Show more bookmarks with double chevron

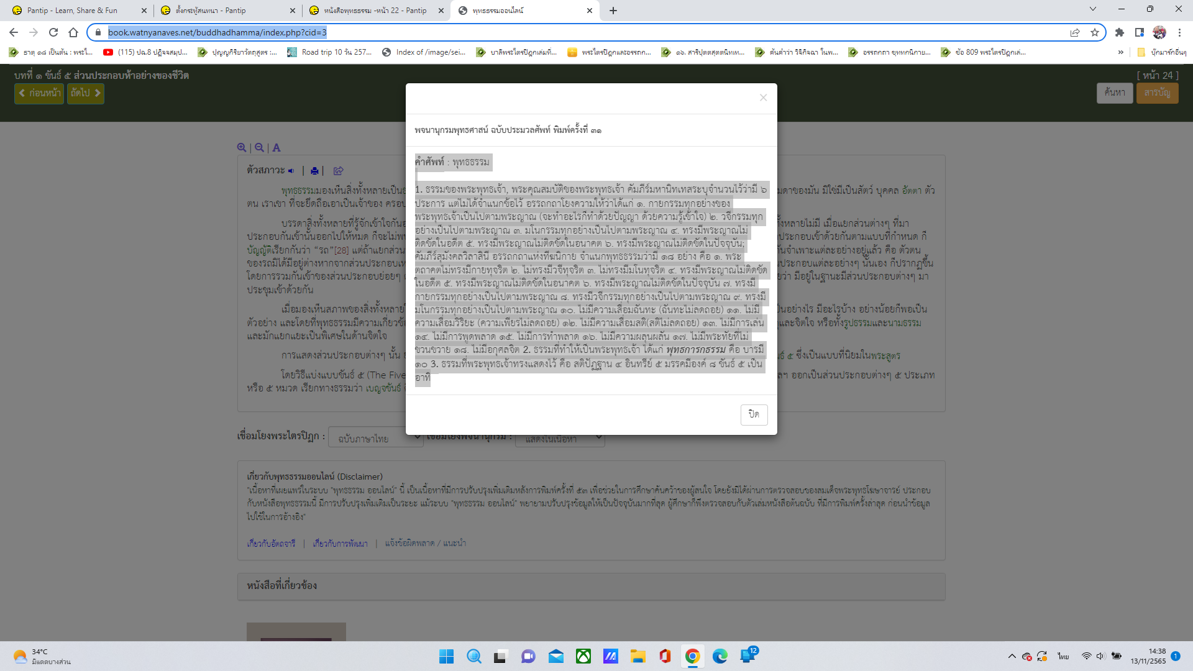(x=1121, y=52)
